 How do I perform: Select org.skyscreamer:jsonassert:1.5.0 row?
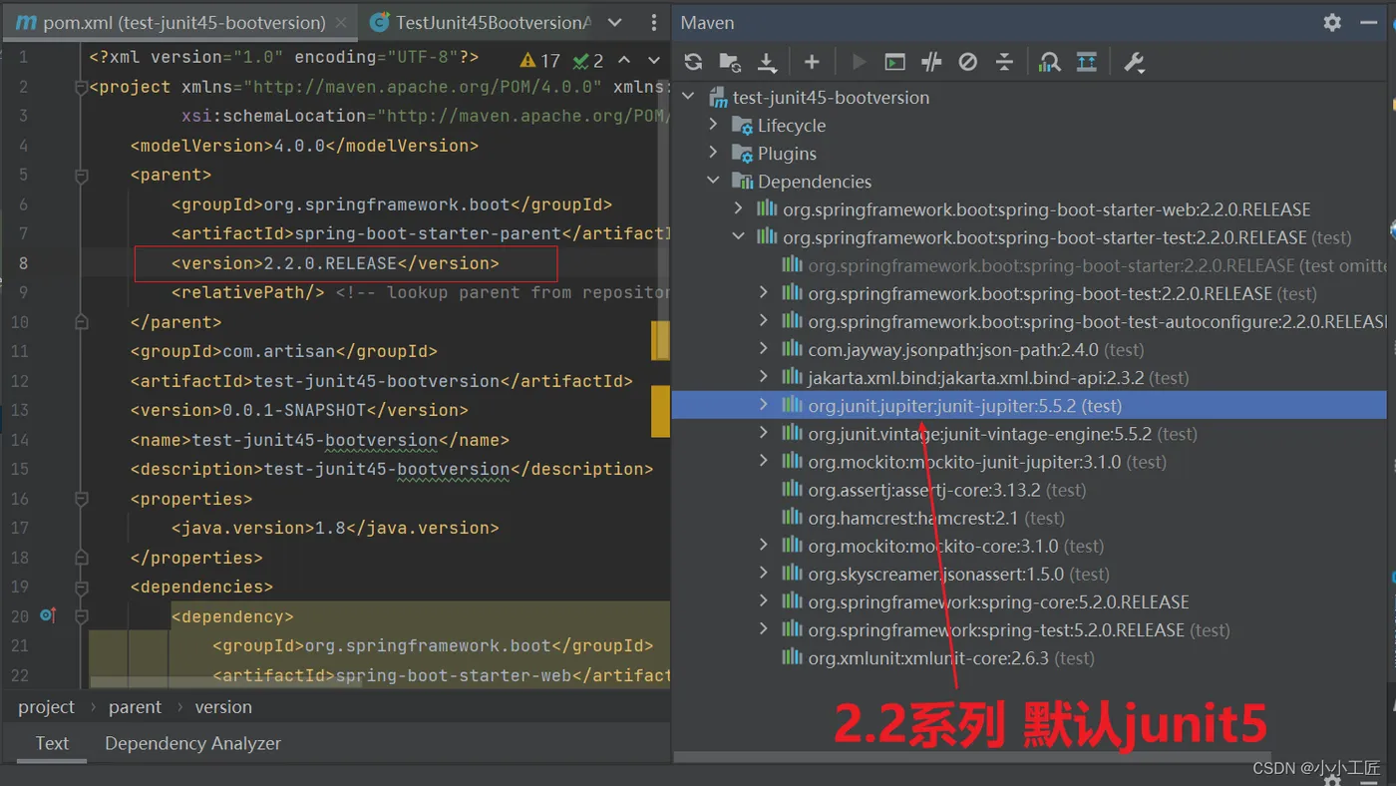(1030, 574)
